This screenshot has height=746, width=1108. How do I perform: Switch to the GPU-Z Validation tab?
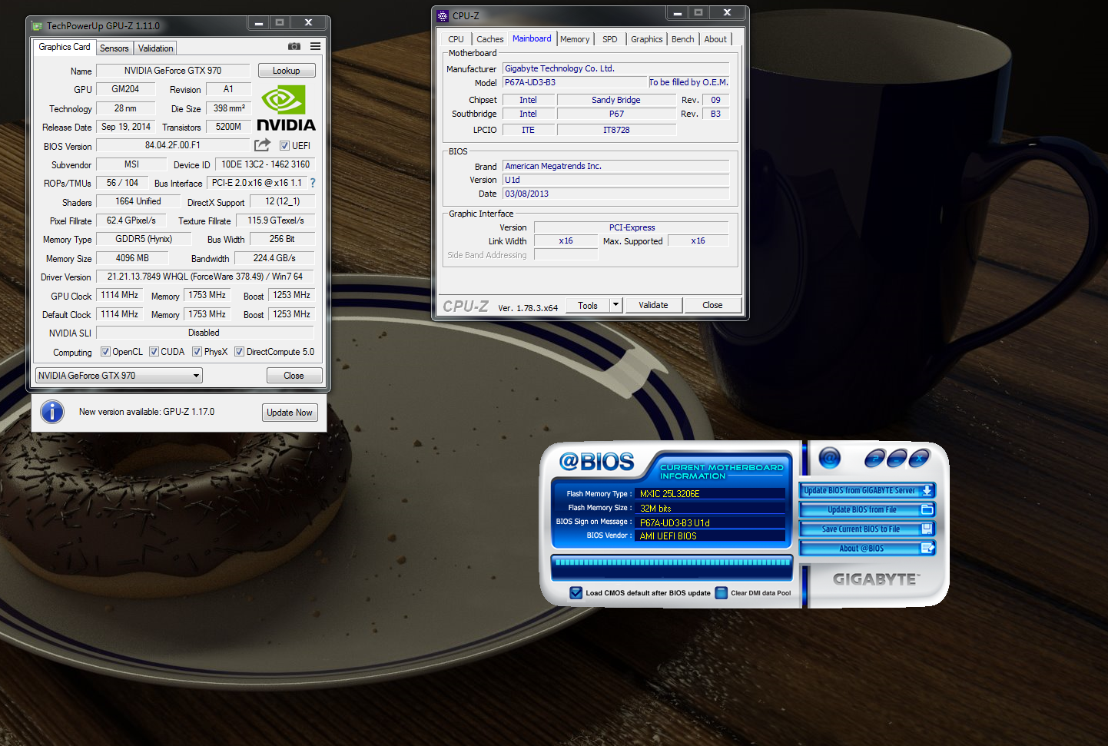(x=156, y=48)
